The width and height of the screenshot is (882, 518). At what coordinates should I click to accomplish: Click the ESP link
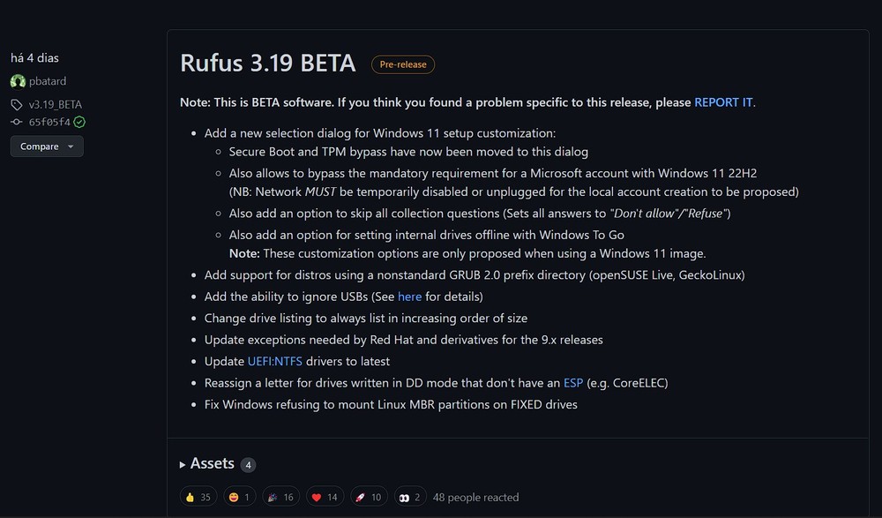tap(573, 383)
